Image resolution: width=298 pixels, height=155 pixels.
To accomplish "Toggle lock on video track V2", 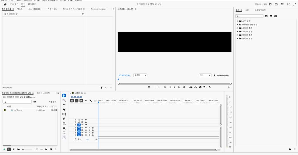I will [x=76, y=122].
